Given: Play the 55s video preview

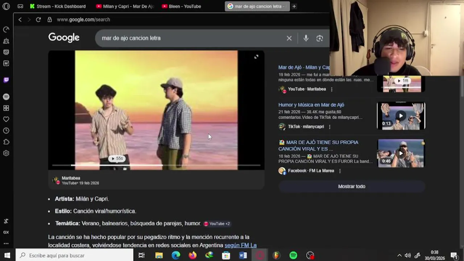Looking at the screenshot, I should (x=117, y=158).
